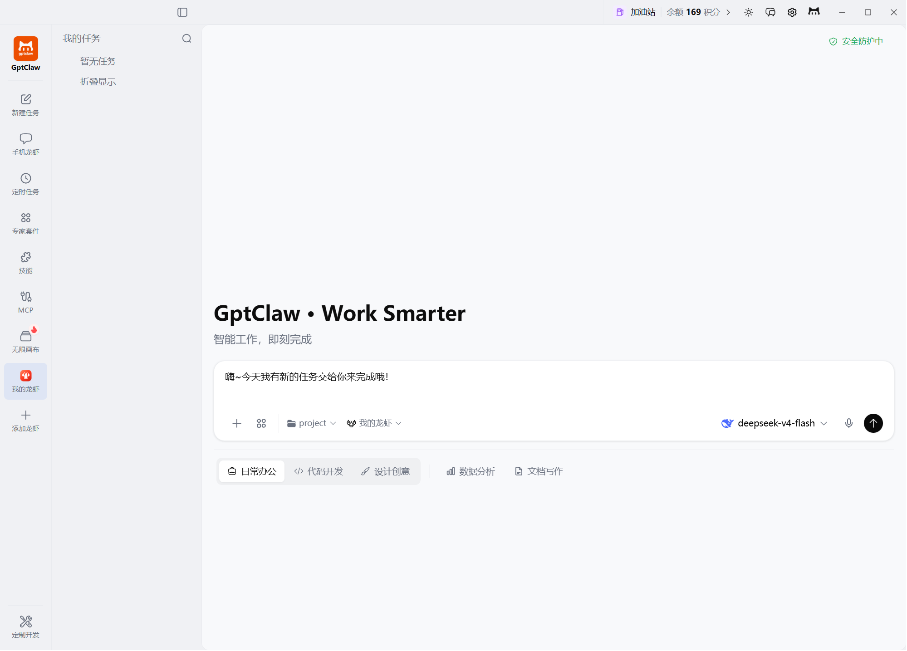Open the deepseek-v4-flash model dropdown

pyautogui.click(x=775, y=423)
